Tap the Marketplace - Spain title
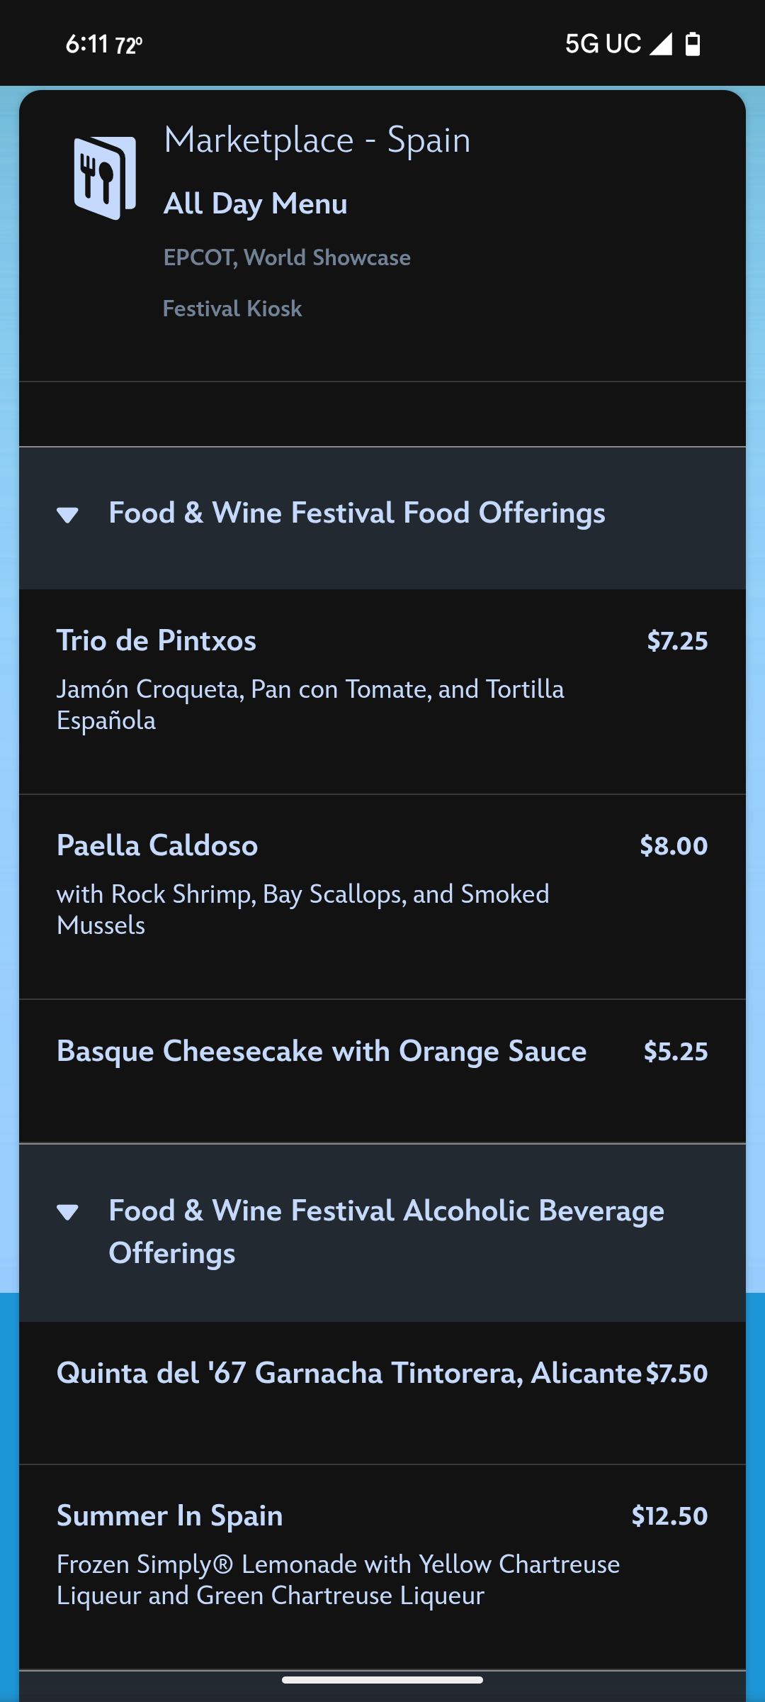 317,140
